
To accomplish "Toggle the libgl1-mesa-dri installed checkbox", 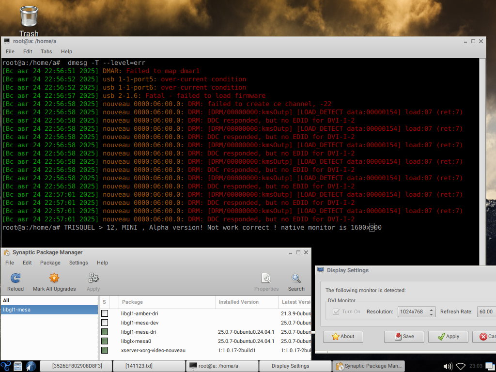I will click(x=105, y=332).
